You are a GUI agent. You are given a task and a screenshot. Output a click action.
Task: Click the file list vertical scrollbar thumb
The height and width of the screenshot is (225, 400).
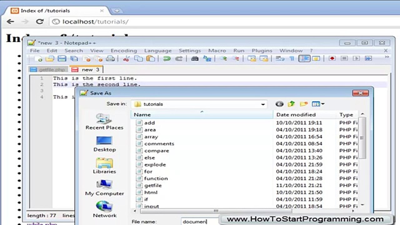click(362, 138)
